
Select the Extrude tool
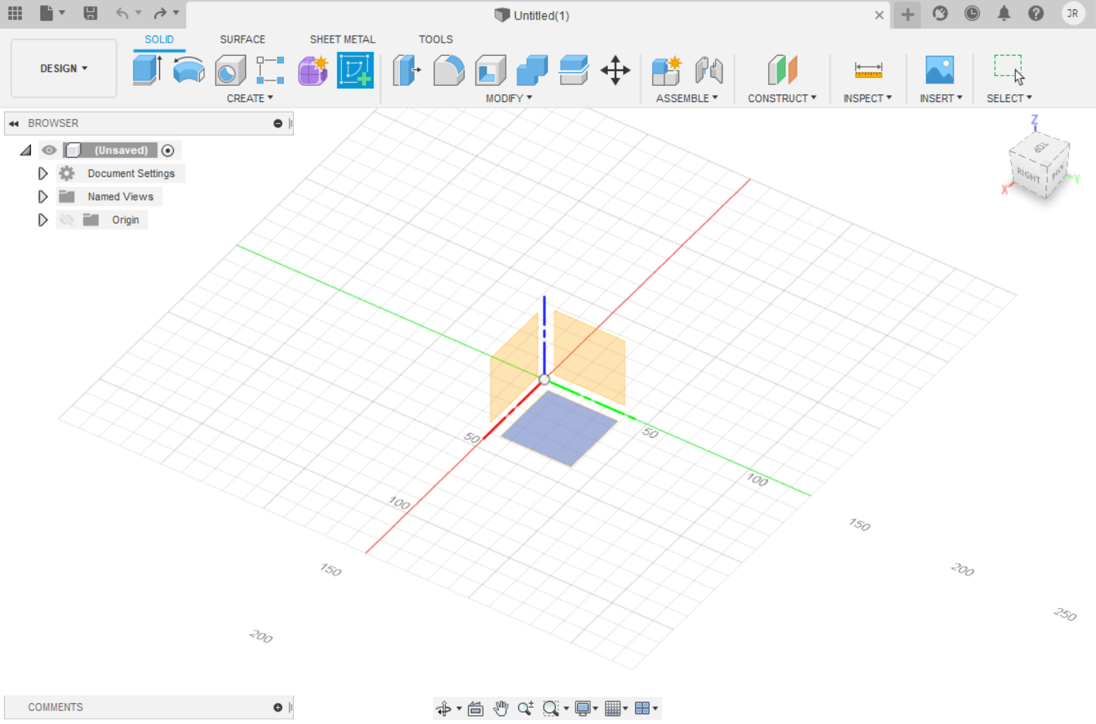coord(147,70)
